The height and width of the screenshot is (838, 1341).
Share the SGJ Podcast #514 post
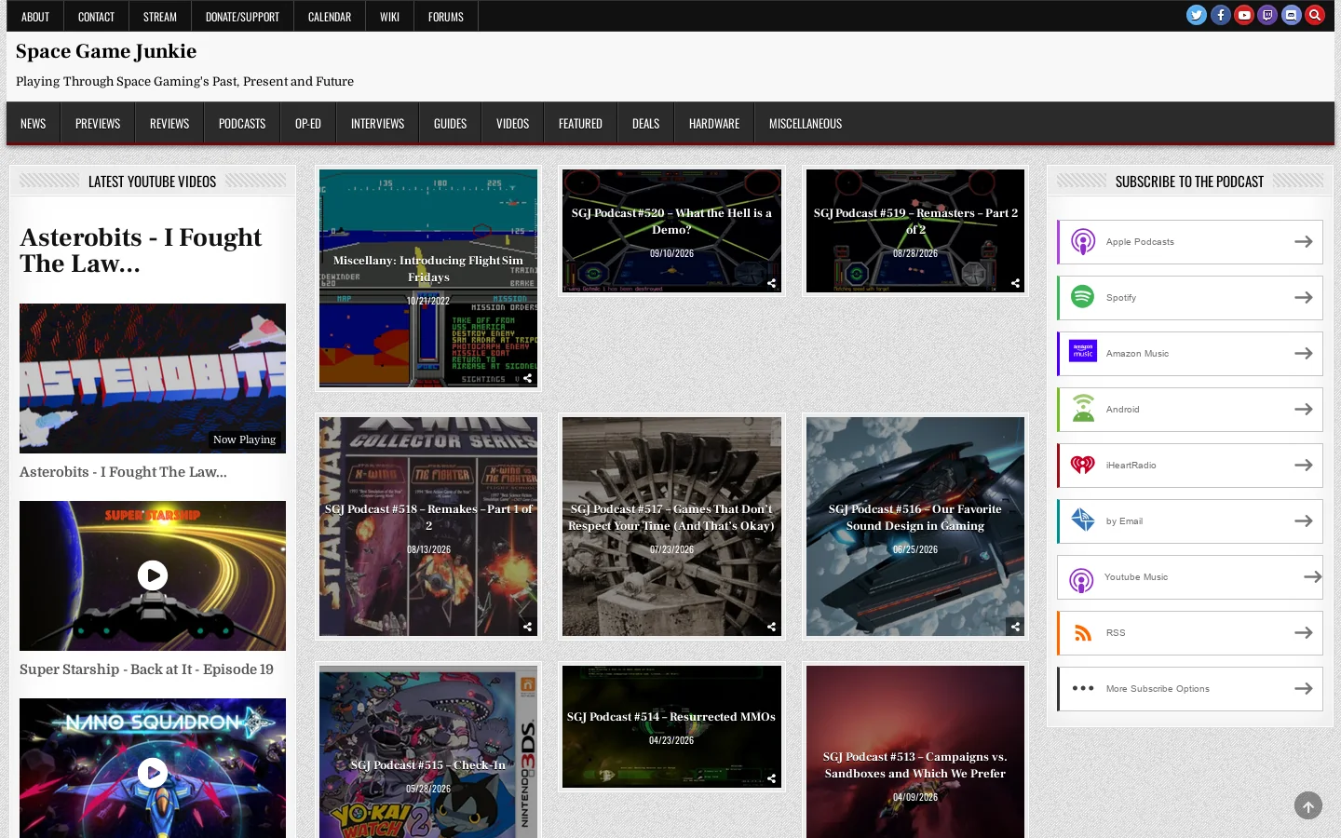pyautogui.click(x=772, y=778)
